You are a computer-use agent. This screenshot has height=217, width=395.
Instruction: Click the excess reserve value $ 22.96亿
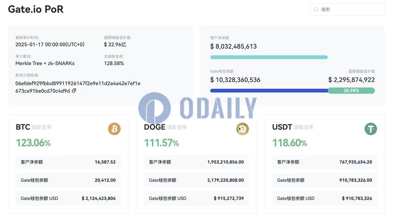(115, 44)
